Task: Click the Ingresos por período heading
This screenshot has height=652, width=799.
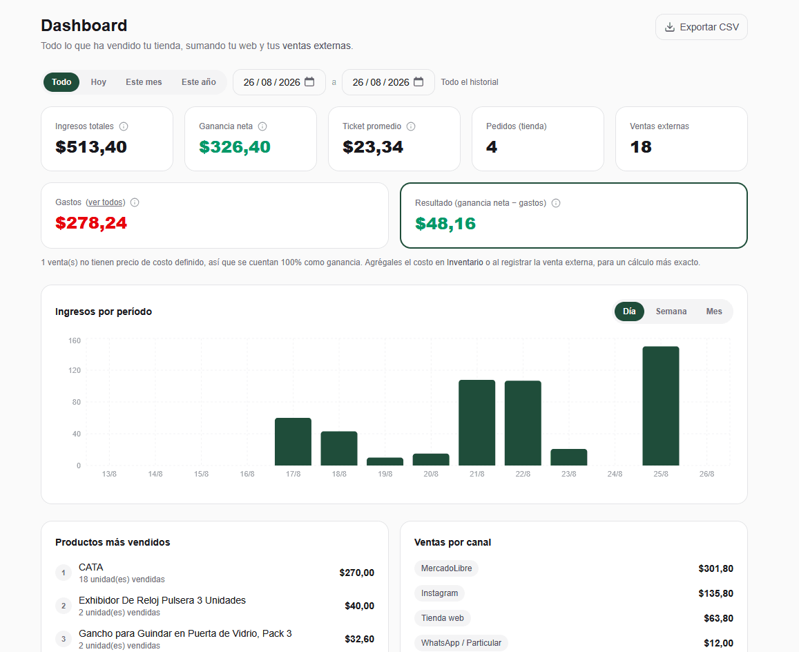Action: coord(104,311)
